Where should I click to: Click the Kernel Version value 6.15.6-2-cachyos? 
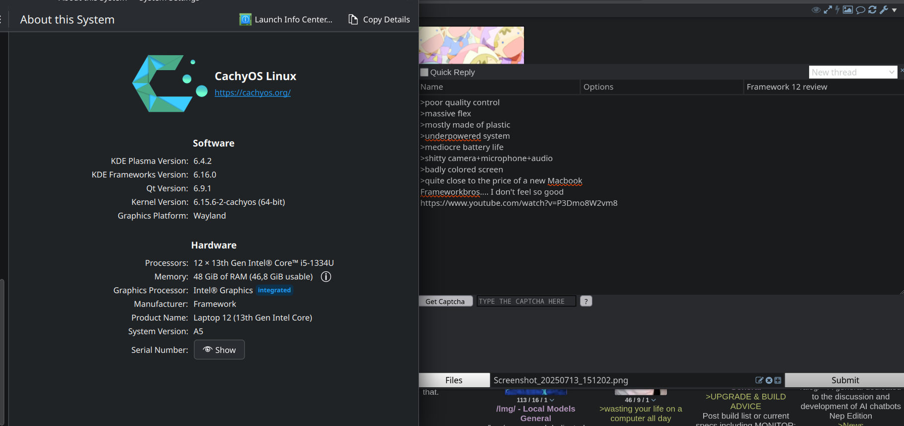[239, 202]
